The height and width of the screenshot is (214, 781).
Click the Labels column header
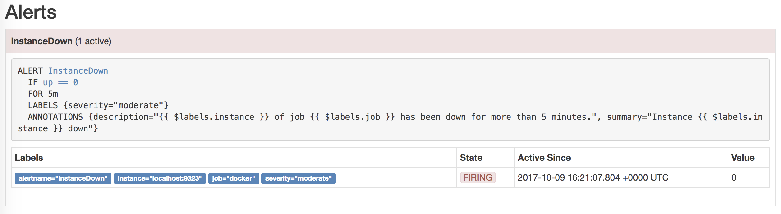[29, 158]
